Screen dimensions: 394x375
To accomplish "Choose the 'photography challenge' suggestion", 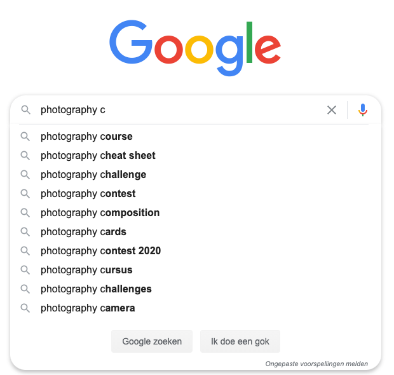I will 196,175.
